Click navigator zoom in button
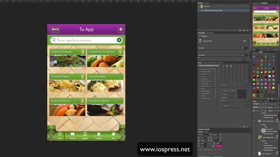Screen dimensions: 280x157 pyautogui.click(x=276, y=50)
